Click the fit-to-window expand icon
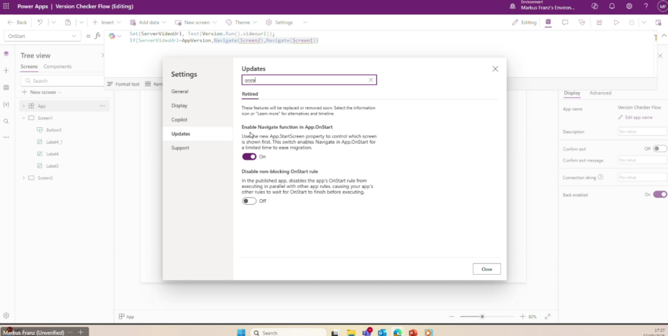 point(548,316)
